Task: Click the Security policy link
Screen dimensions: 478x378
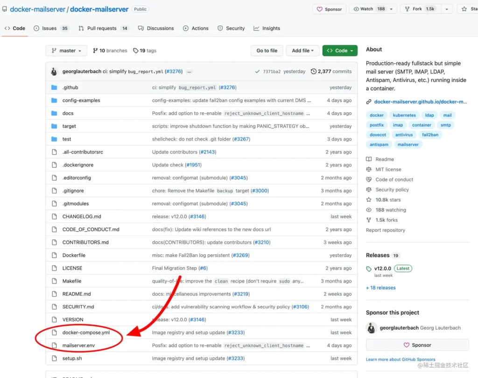Action: pyautogui.click(x=392, y=190)
